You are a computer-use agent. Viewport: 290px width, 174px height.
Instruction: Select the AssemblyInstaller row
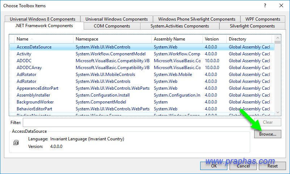click(142, 95)
